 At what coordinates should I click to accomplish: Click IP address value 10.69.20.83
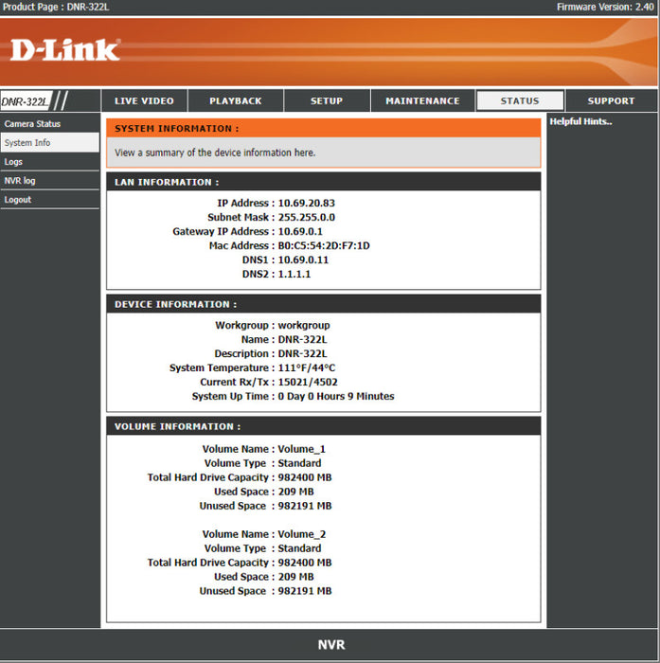point(307,203)
